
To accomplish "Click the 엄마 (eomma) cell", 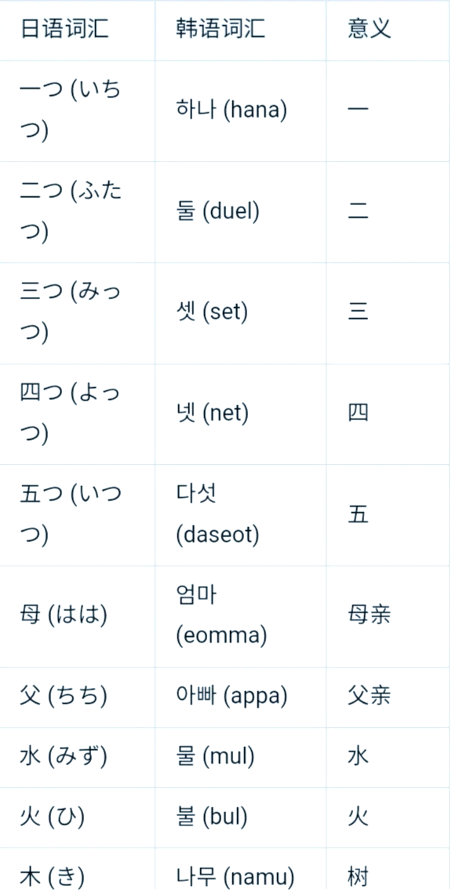I will tap(240, 617).
